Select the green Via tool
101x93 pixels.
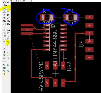(x=4, y=55)
